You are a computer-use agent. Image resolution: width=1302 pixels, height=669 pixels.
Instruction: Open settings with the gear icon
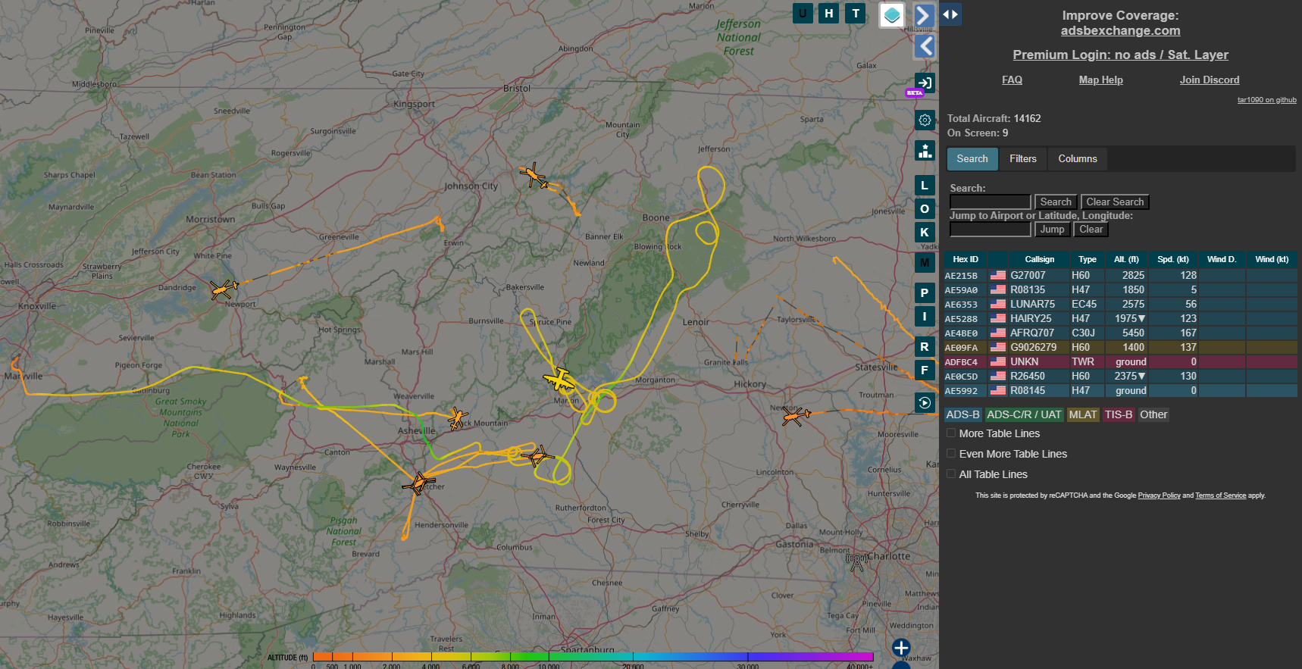(x=925, y=120)
